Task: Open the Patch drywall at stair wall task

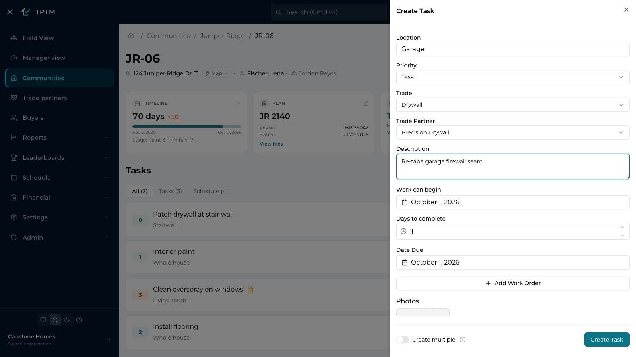Action: pyautogui.click(x=258, y=220)
